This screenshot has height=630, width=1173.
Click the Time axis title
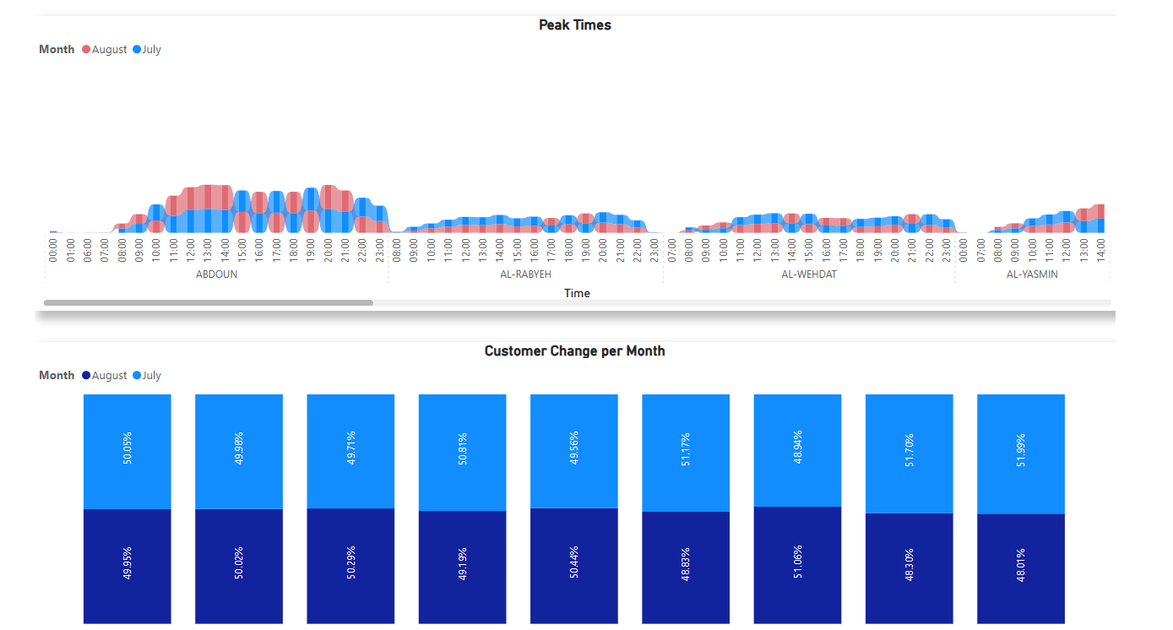(577, 293)
